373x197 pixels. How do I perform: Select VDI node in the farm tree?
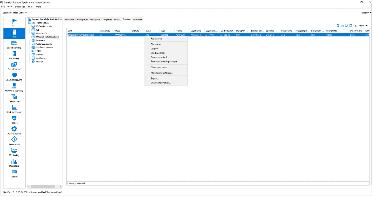(x=37, y=30)
